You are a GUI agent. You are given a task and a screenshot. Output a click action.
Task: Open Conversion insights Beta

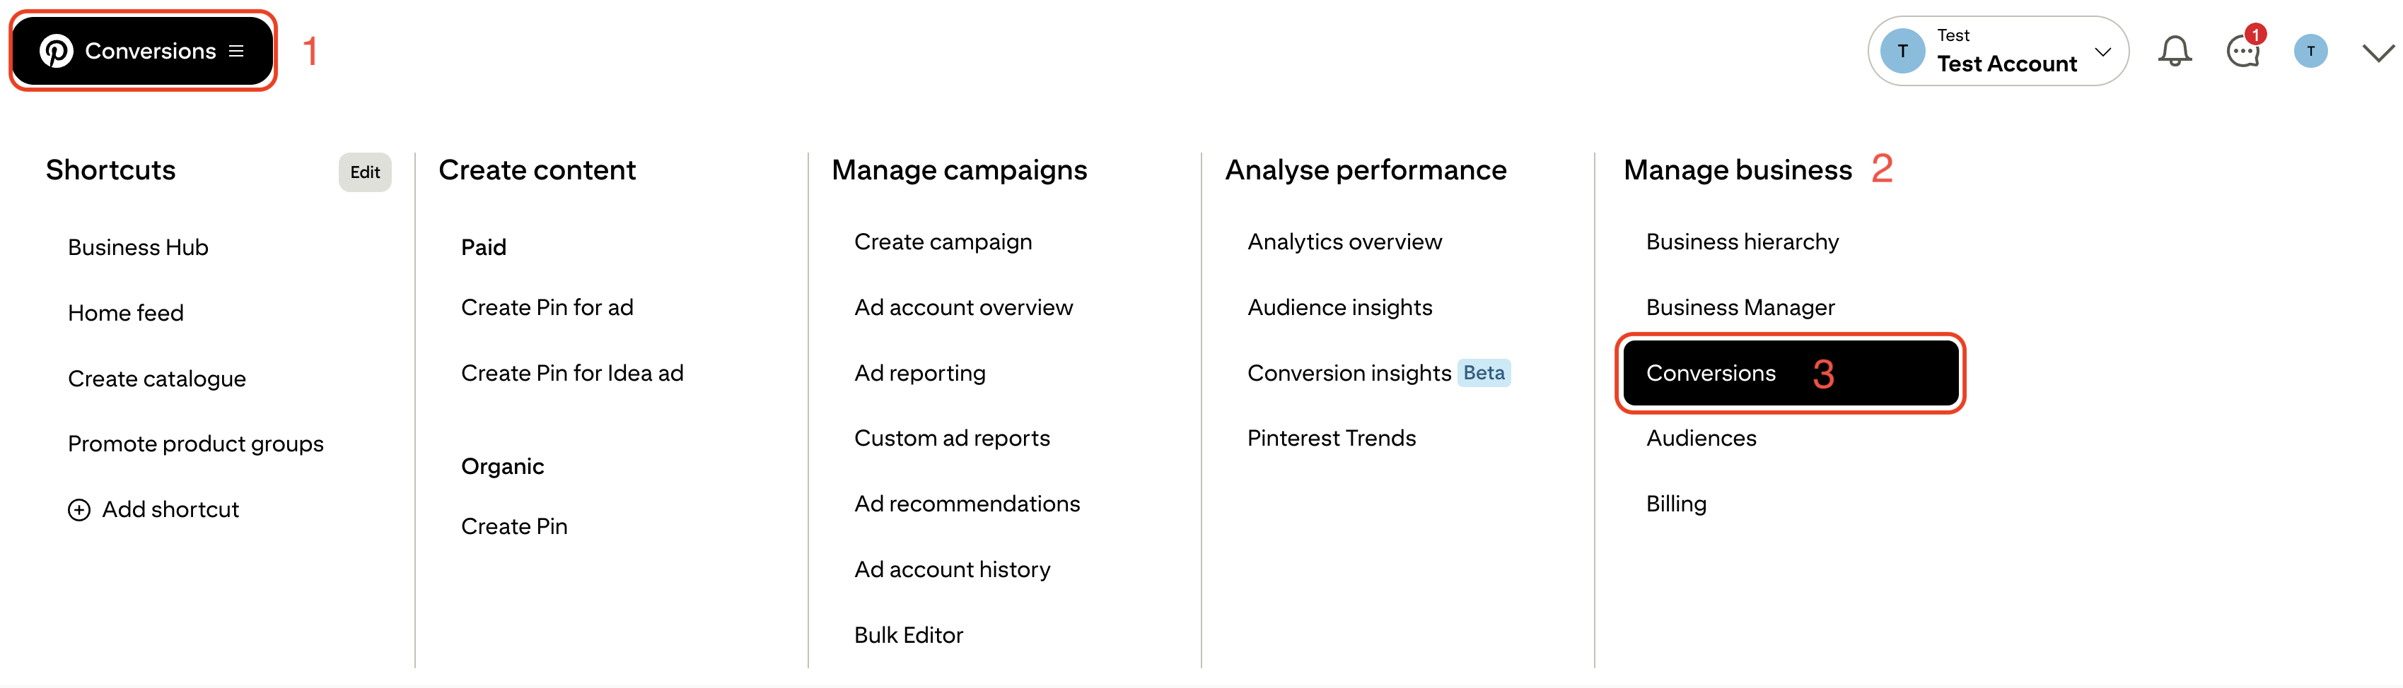(1349, 373)
